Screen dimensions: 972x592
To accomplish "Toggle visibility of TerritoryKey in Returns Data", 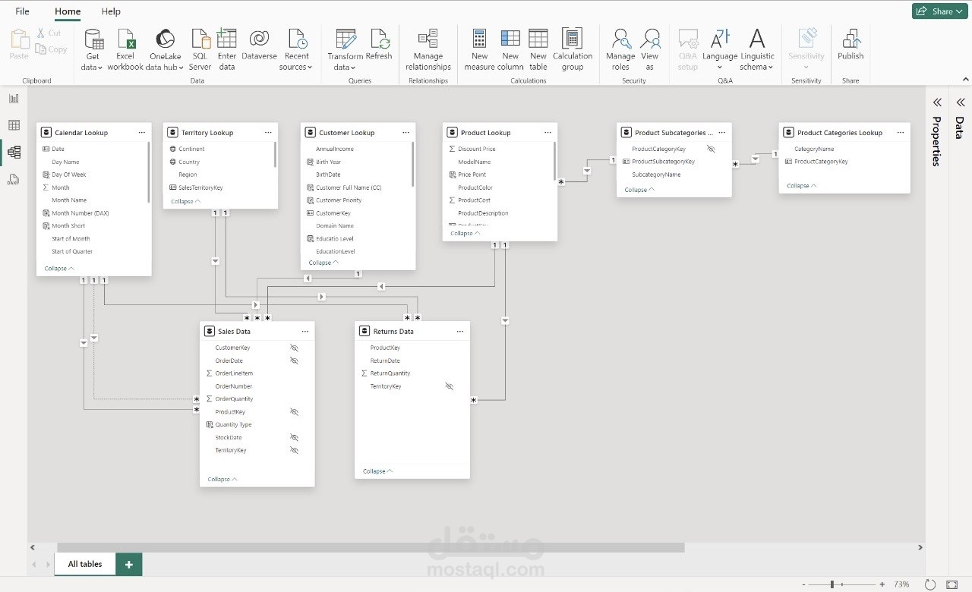I will pyautogui.click(x=450, y=386).
